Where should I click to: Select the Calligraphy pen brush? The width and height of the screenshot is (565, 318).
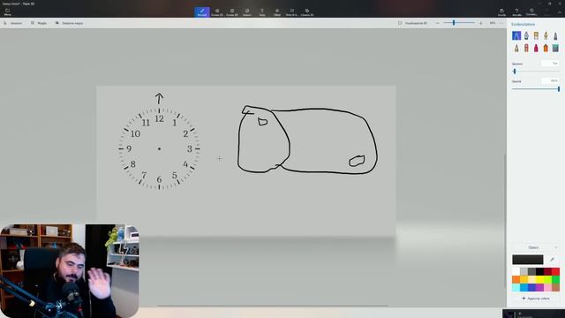point(526,35)
